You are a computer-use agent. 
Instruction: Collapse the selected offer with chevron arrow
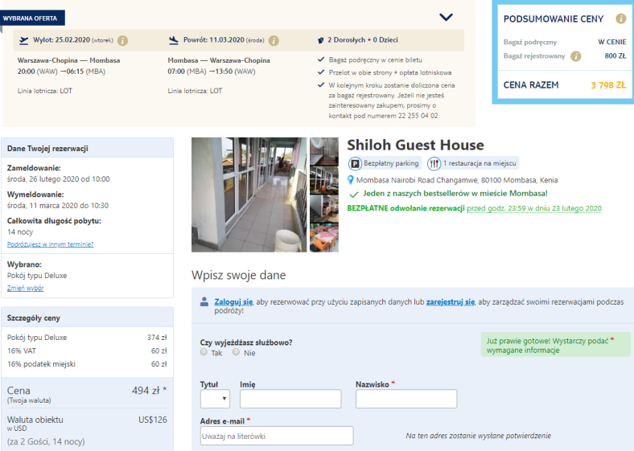tap(446, 17)
